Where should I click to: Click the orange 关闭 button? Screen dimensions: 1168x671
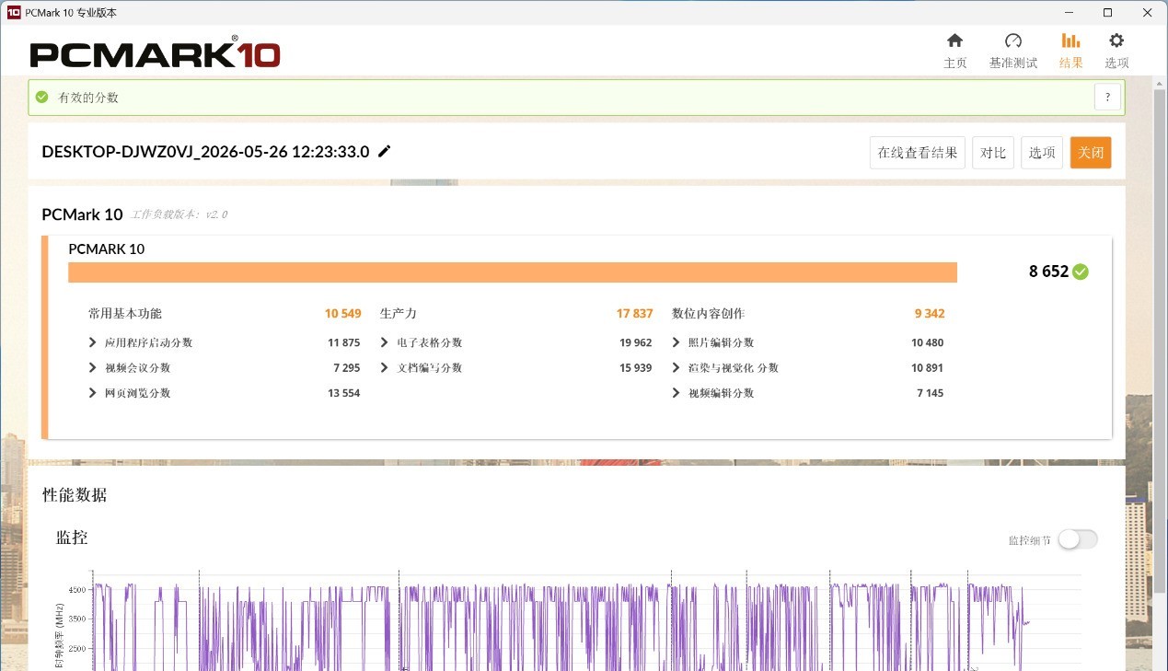point(1091,153)
